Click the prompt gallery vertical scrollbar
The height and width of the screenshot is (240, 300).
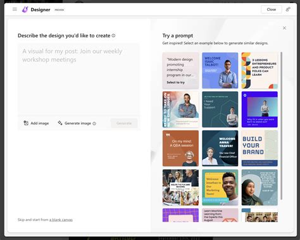(281, 126)
